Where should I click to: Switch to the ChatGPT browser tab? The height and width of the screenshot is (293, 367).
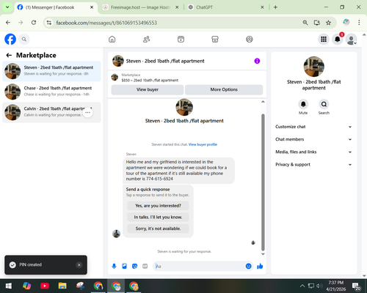pyautogui.click(x=226, y=7)
